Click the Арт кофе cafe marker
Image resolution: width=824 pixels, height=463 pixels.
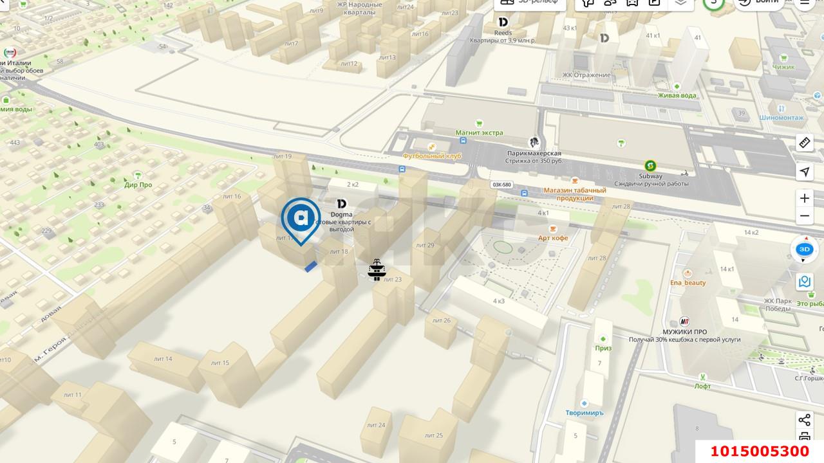coord(553,229)
